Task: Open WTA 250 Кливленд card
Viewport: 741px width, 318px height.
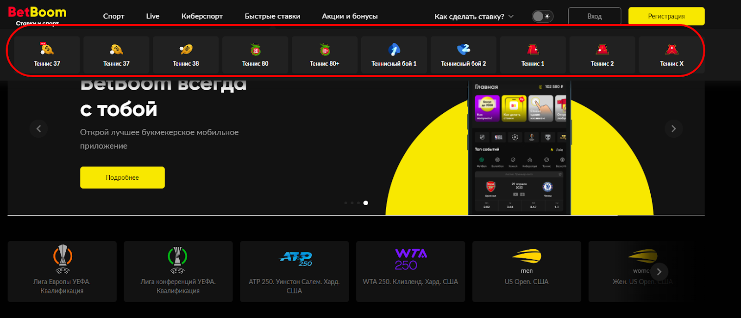Action: pos(410,271)
